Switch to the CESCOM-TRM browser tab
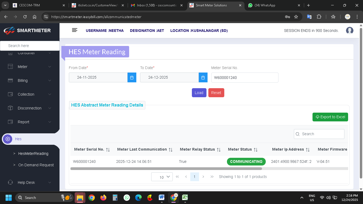This screenshot has height=204, width=363. pyautogui.click(x=37, y=5)
